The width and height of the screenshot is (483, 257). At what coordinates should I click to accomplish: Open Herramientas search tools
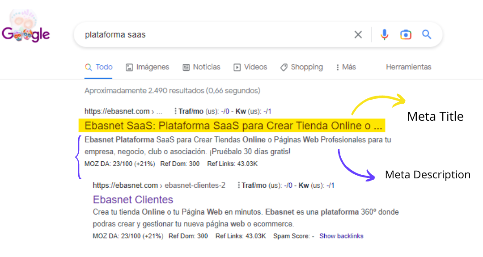click(x=408, y=67)
